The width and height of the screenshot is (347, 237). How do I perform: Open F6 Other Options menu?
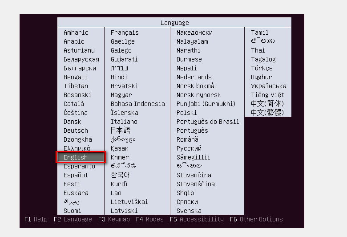point(256,219)
